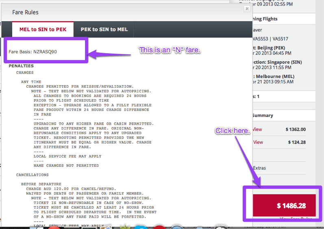This screenshot has width=324, height=229.
Task: Click the $ 1362.00 fare amount
Action: pyautogui.click(x=296, y=130)
